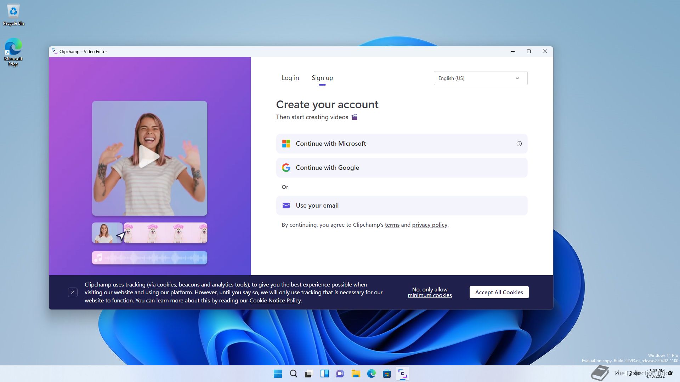The image size is (680, 382).
Task: Expand the English (US) language dropdown
Action: point(481,78)
